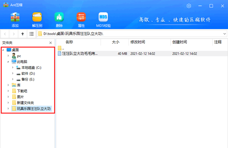Sort by the 注释 column header
Screen dimensions: 228x148
click(220, 42)
